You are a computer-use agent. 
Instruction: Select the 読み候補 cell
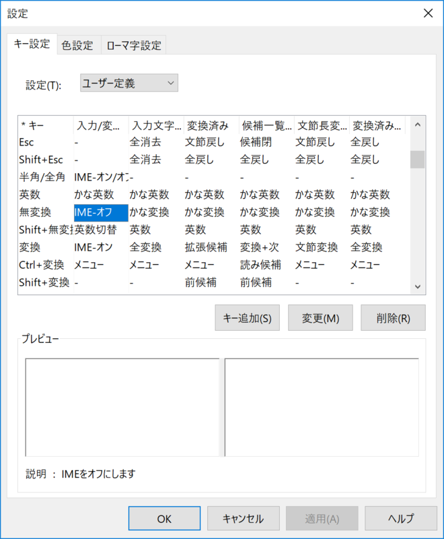[260, 265]
